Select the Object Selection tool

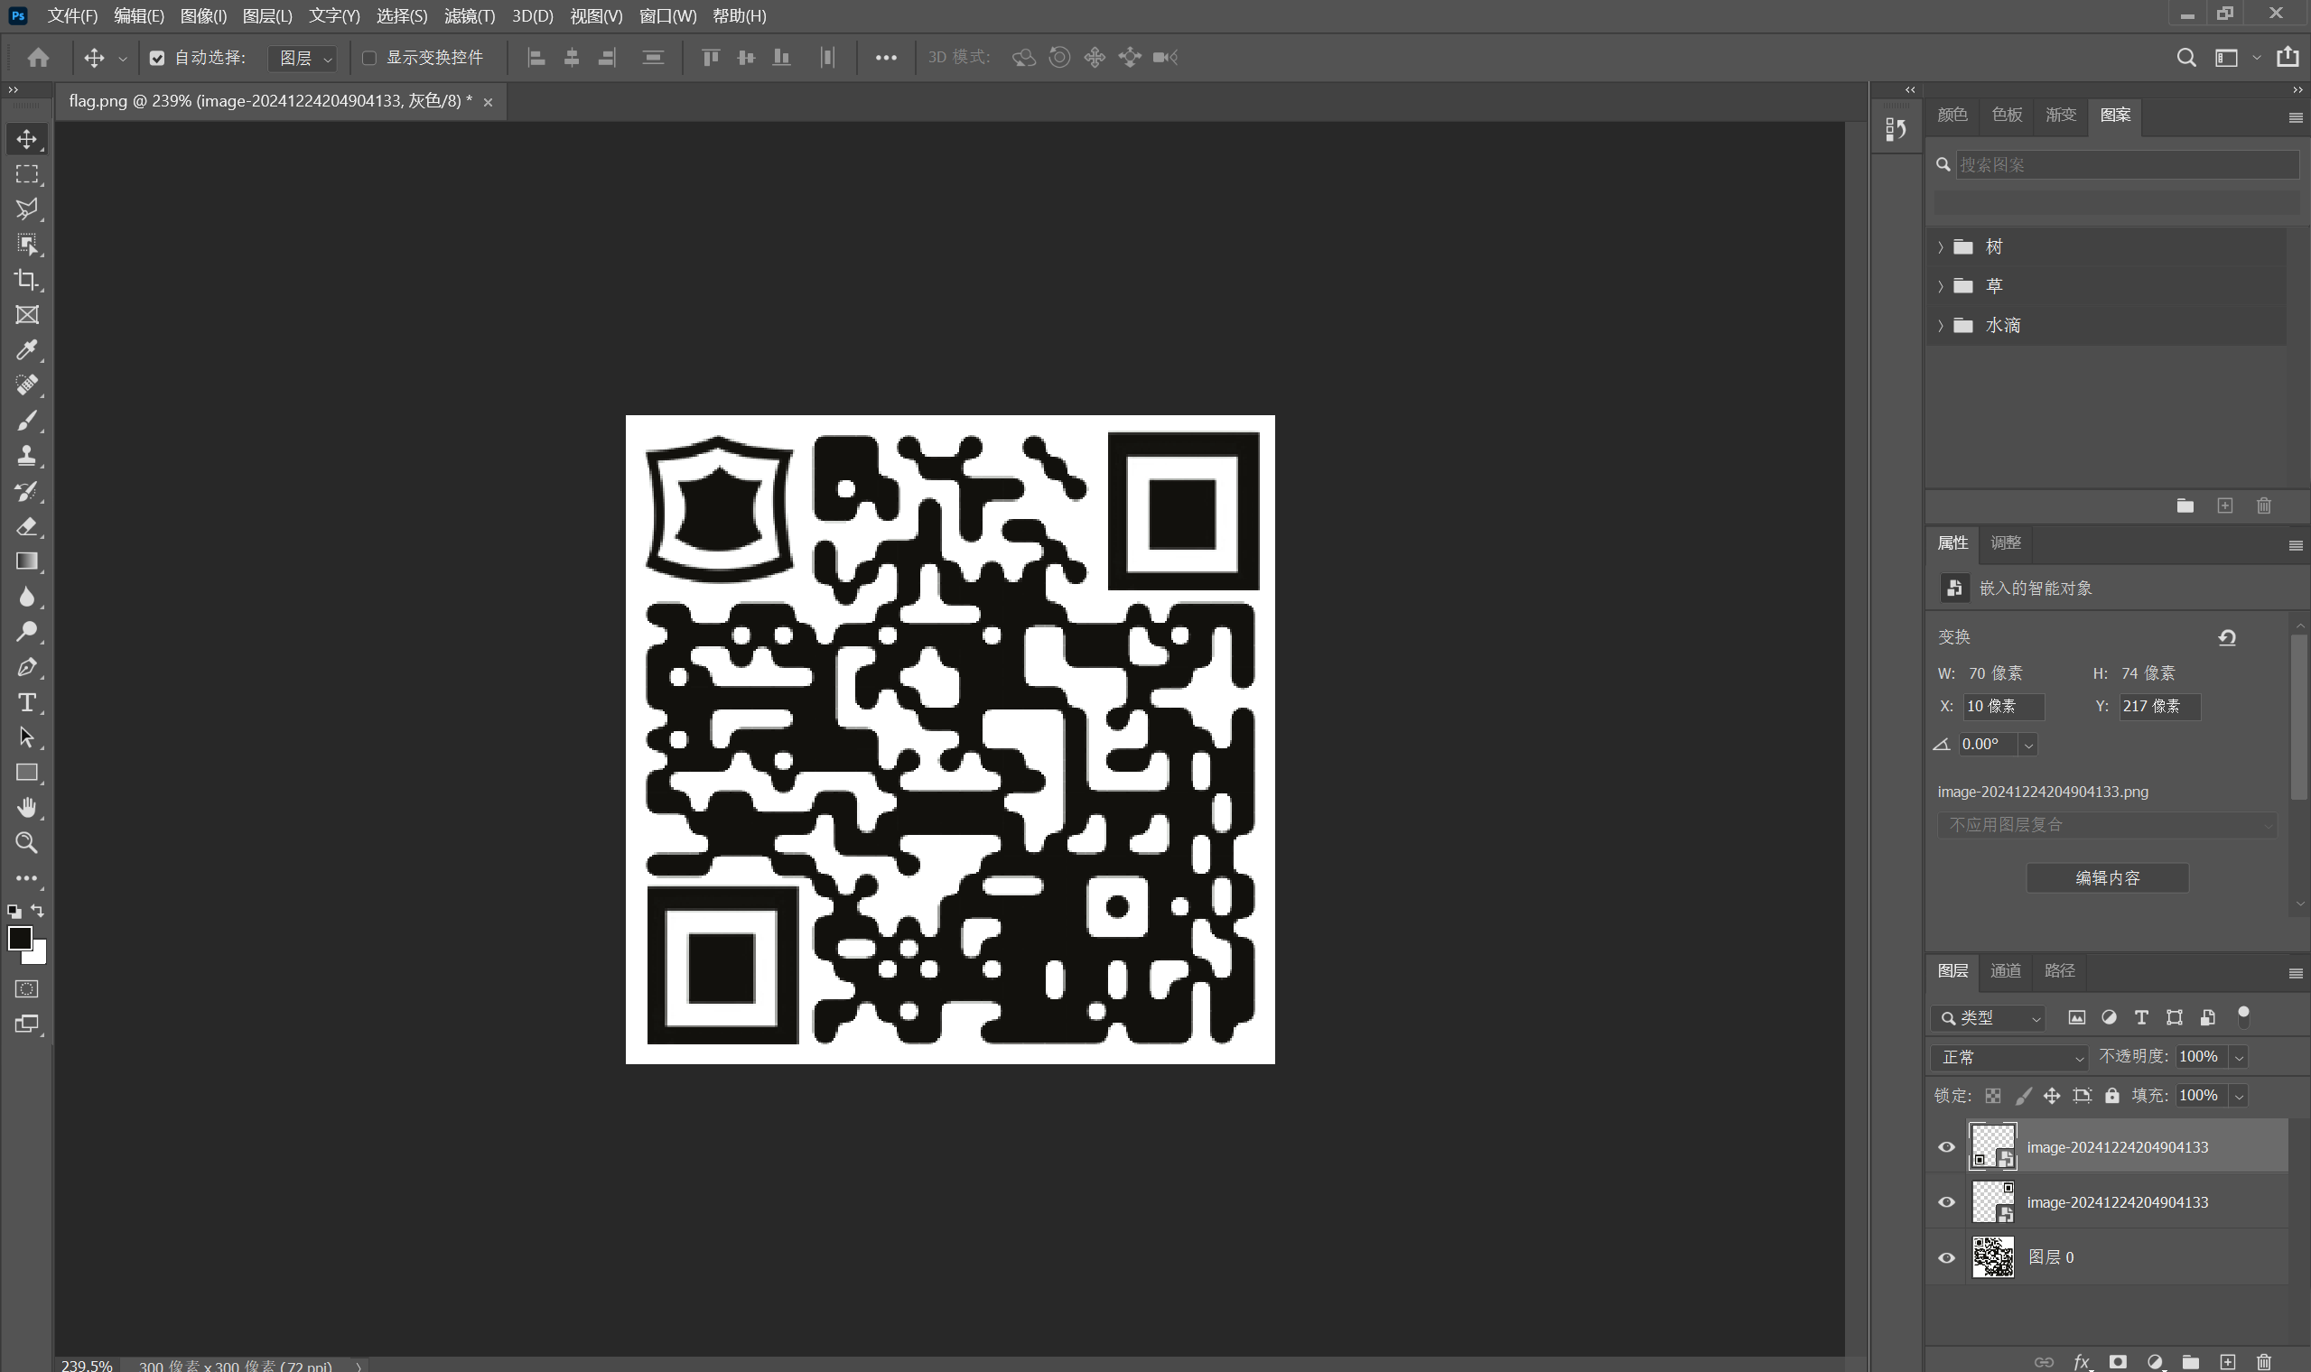click(27, 244)
